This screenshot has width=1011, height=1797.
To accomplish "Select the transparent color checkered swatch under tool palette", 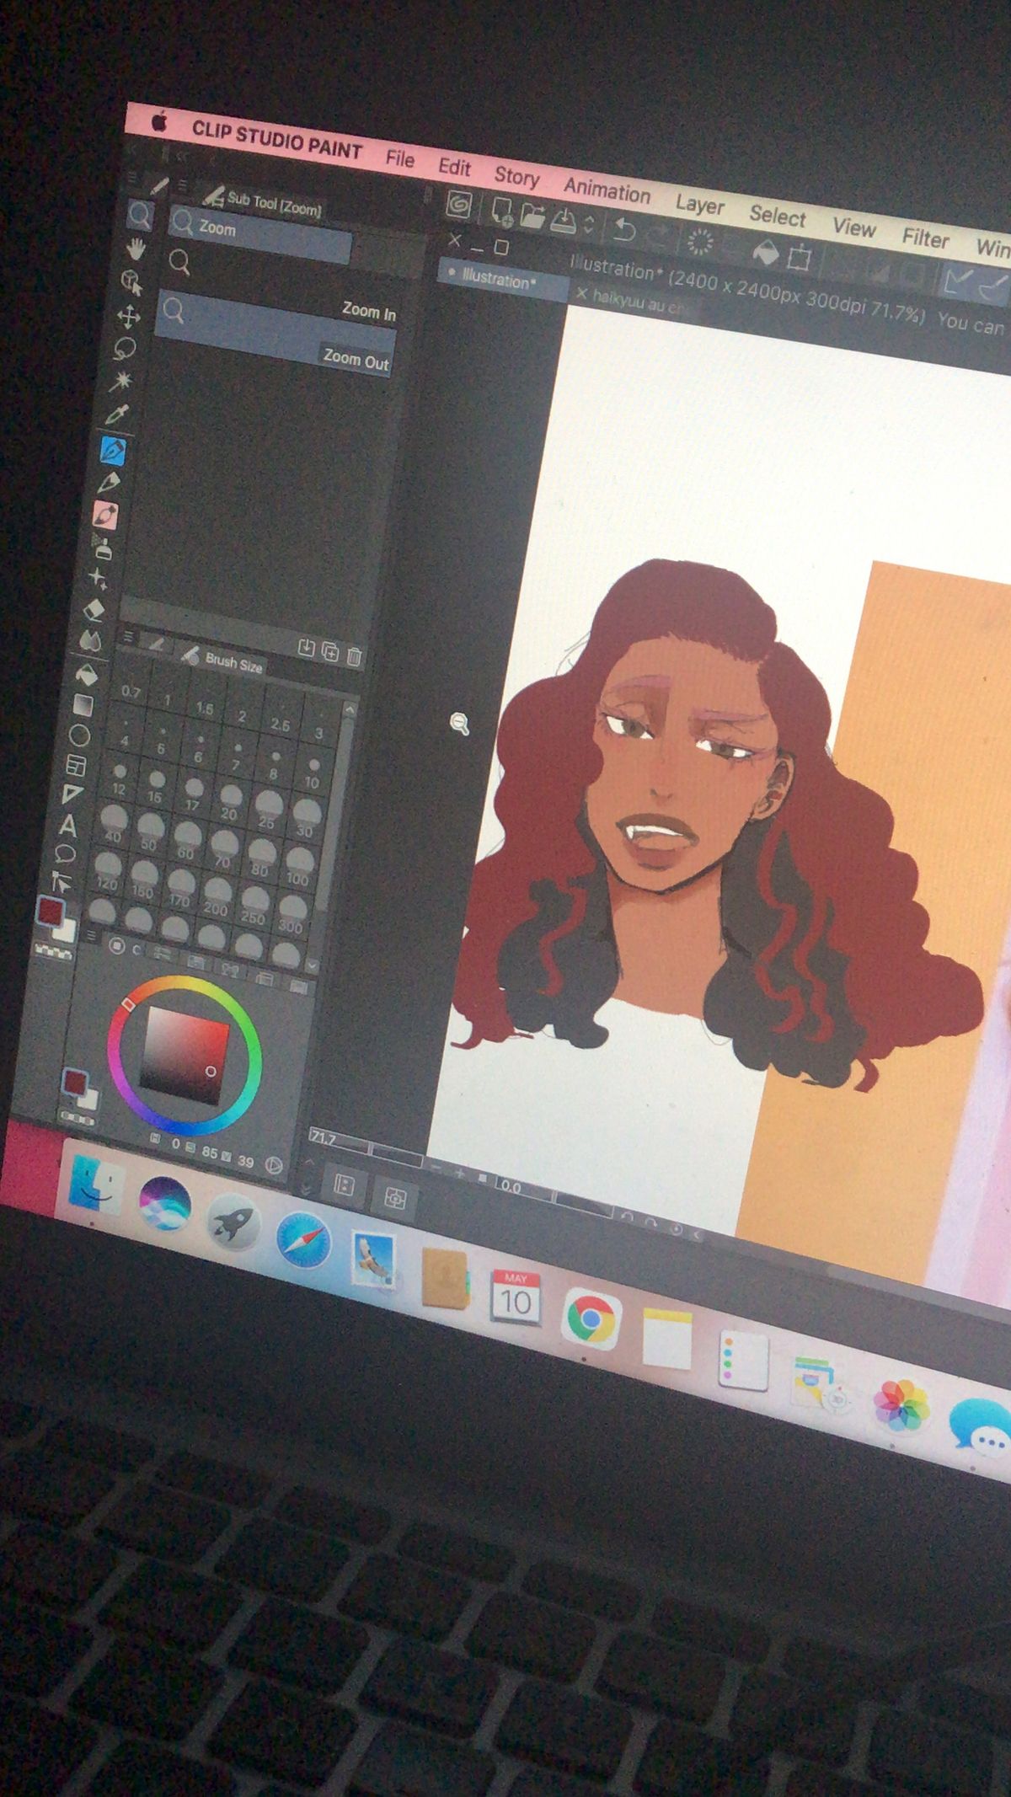I will 53,951.
